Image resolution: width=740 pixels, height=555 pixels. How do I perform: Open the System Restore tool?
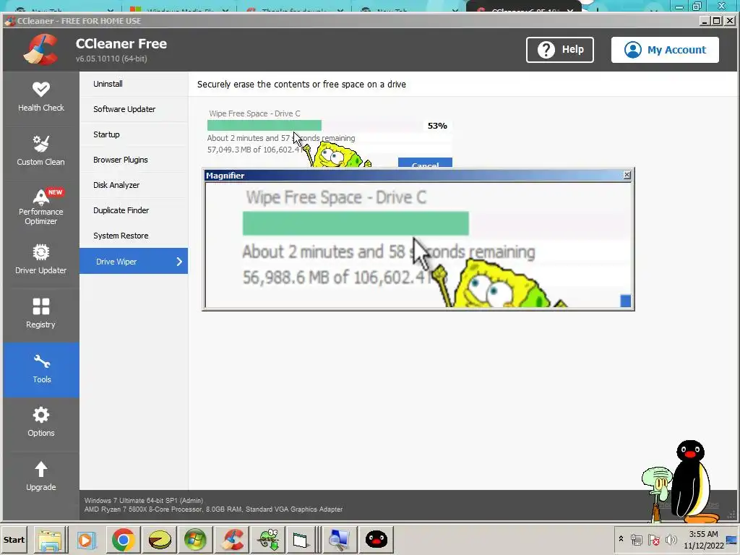pos(134,236)
